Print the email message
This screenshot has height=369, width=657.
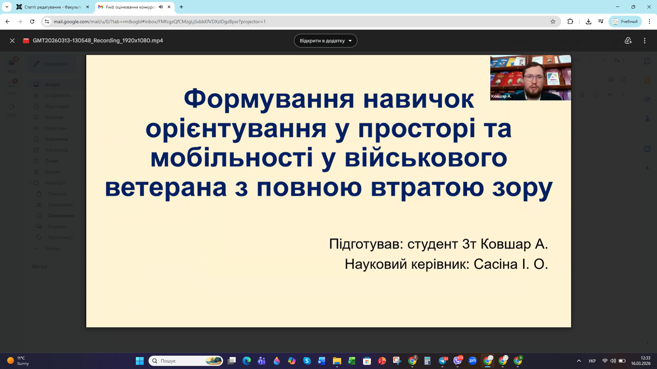(x=611, y=80)
